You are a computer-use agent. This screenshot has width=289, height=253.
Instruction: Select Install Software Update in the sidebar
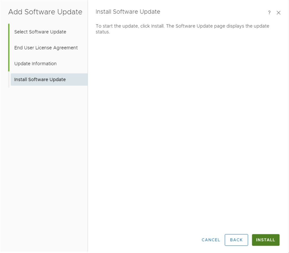[x=40, y=80]
